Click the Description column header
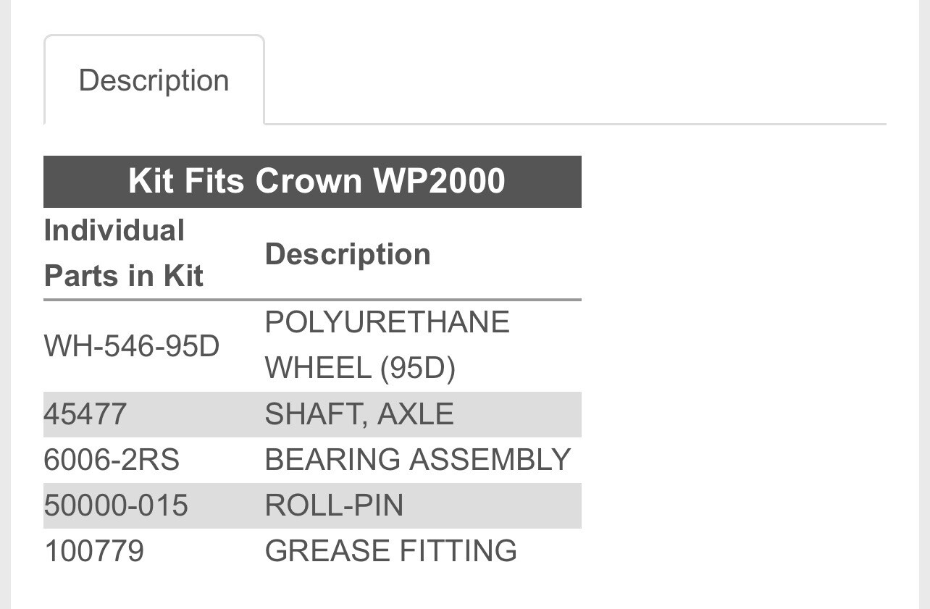The image size is (930, 609). 348,253
